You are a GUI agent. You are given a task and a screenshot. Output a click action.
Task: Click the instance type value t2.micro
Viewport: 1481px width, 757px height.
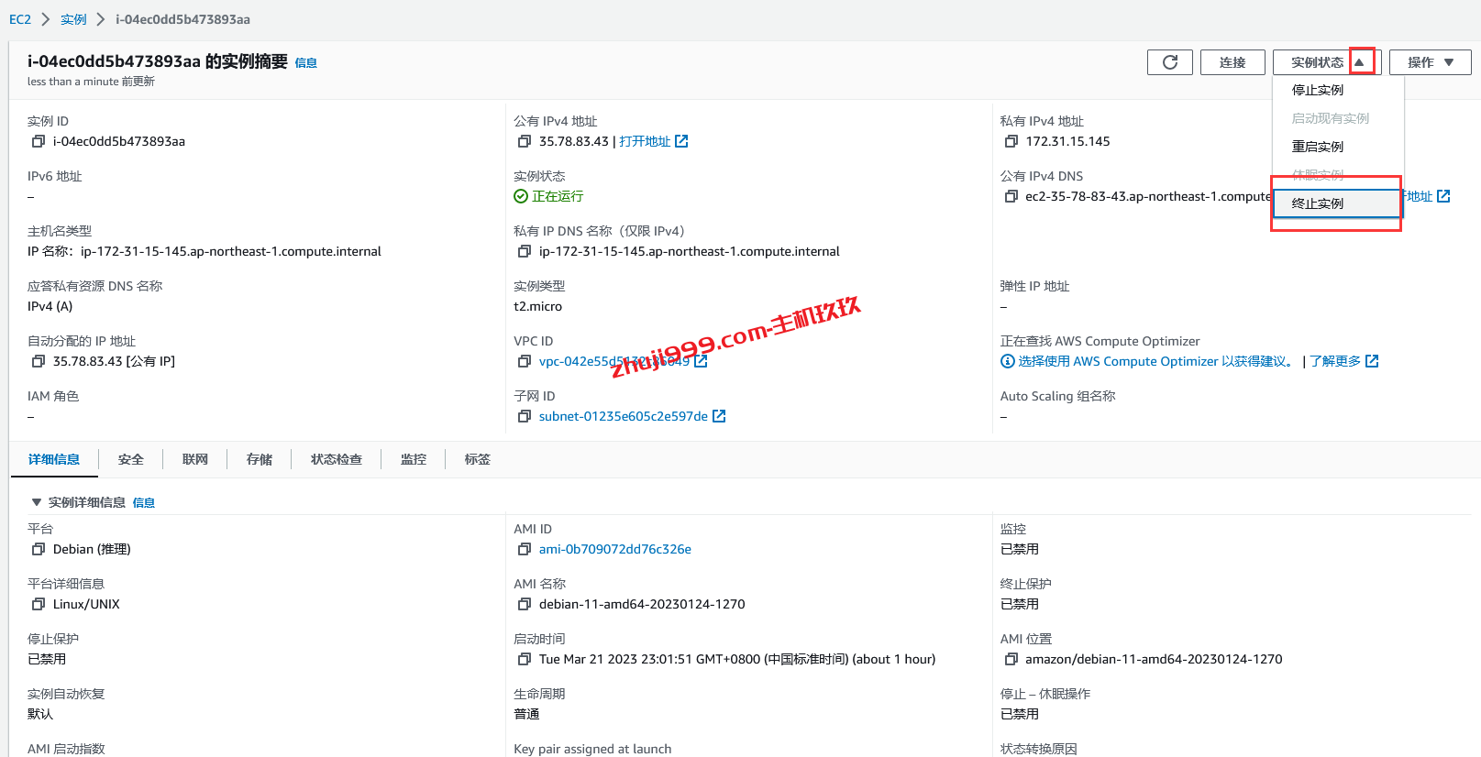[537, 306]
